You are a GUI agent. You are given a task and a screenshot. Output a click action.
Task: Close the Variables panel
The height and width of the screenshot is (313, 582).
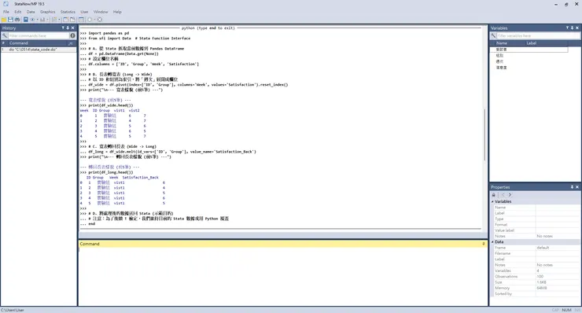577,28
